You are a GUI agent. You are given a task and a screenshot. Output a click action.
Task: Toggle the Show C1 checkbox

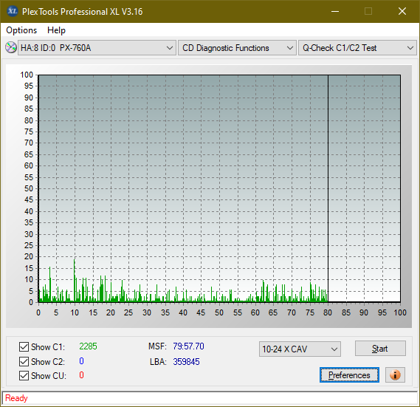(x=24, y=346)
